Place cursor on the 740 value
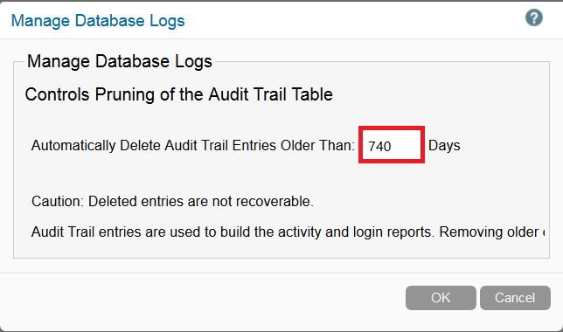 [379, 147]
